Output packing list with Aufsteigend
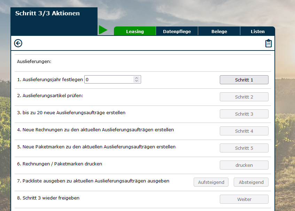This screenshot has width=295, height=211. pos(211,182)
